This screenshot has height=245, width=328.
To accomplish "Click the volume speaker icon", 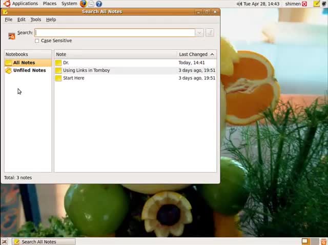I will tap(239, 4).
